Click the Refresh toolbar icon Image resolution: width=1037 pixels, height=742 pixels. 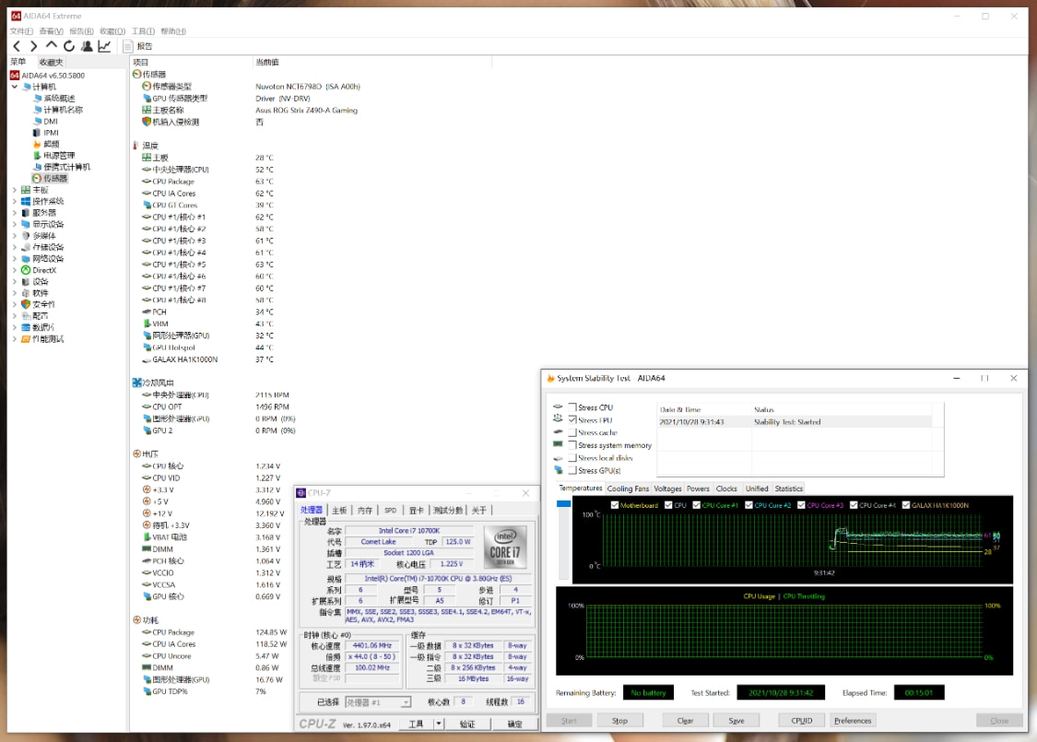(69, 46)
